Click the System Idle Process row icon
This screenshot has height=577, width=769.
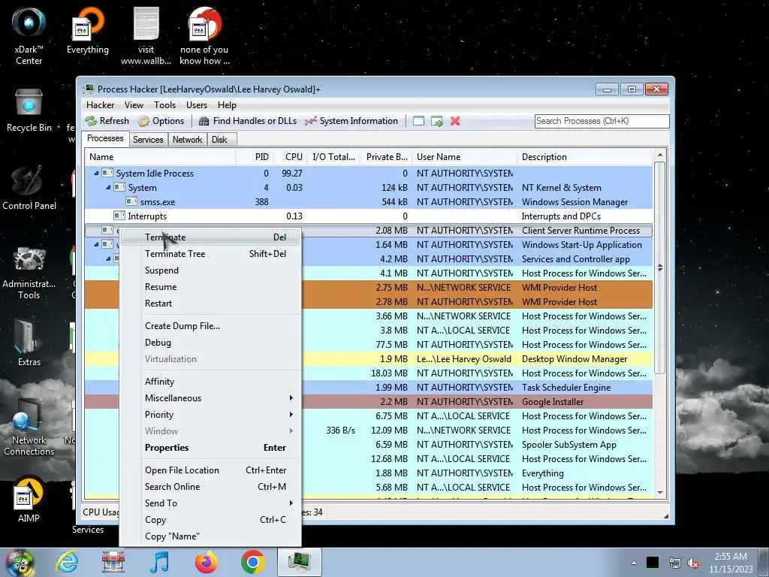[107, 173]
